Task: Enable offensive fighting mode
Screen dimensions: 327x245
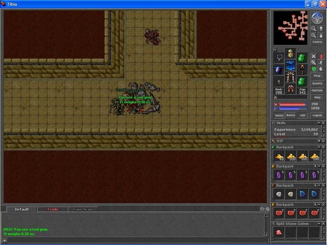Action: click(314, 56)
